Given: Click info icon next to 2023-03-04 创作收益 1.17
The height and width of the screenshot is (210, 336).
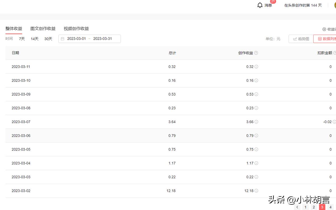Looking at the screenshot, I should pos(256,163).
